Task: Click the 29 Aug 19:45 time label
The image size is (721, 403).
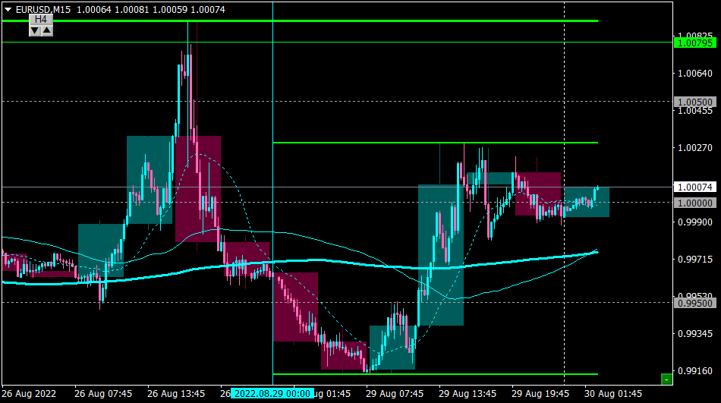Action: 540,394
